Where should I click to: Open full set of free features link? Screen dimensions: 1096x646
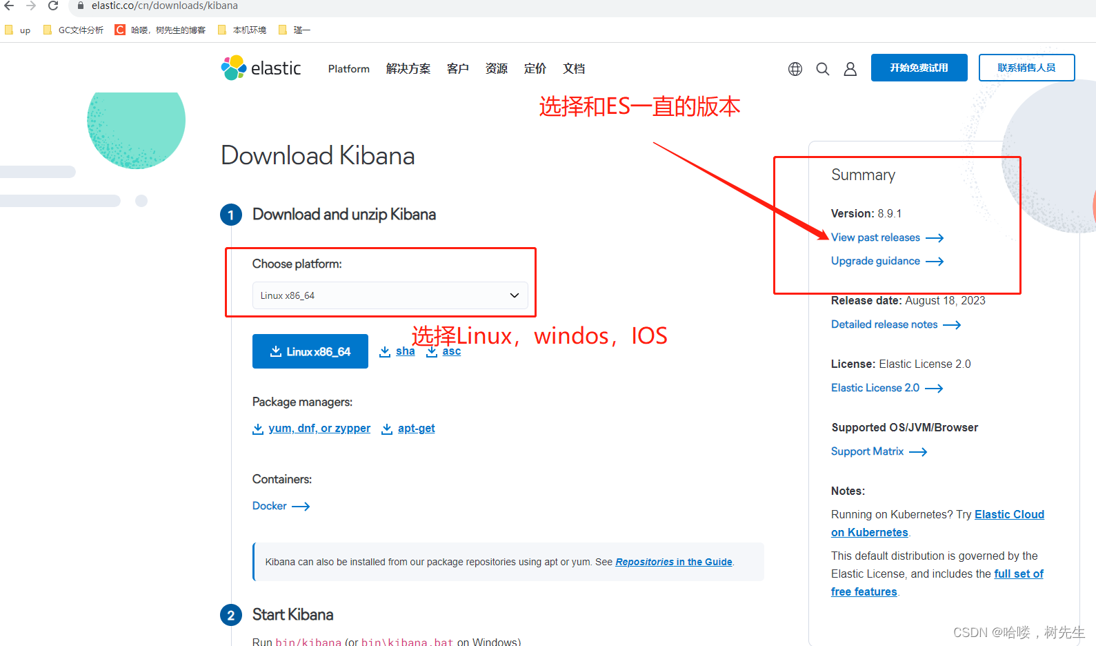click(x=1019, y=574)
